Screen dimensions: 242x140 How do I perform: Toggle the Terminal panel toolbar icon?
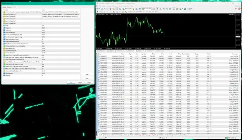point(117,9)
